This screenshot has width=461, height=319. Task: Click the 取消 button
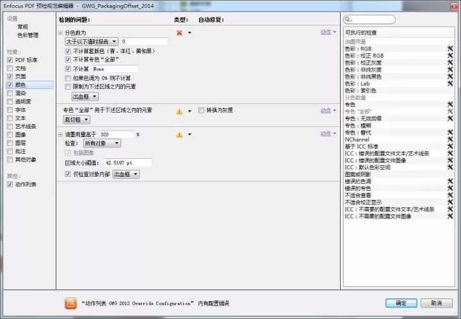[437, 303]
